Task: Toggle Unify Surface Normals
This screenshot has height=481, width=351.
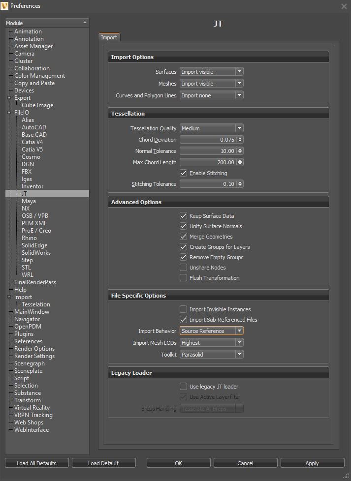Action: (x=183, y=226)
